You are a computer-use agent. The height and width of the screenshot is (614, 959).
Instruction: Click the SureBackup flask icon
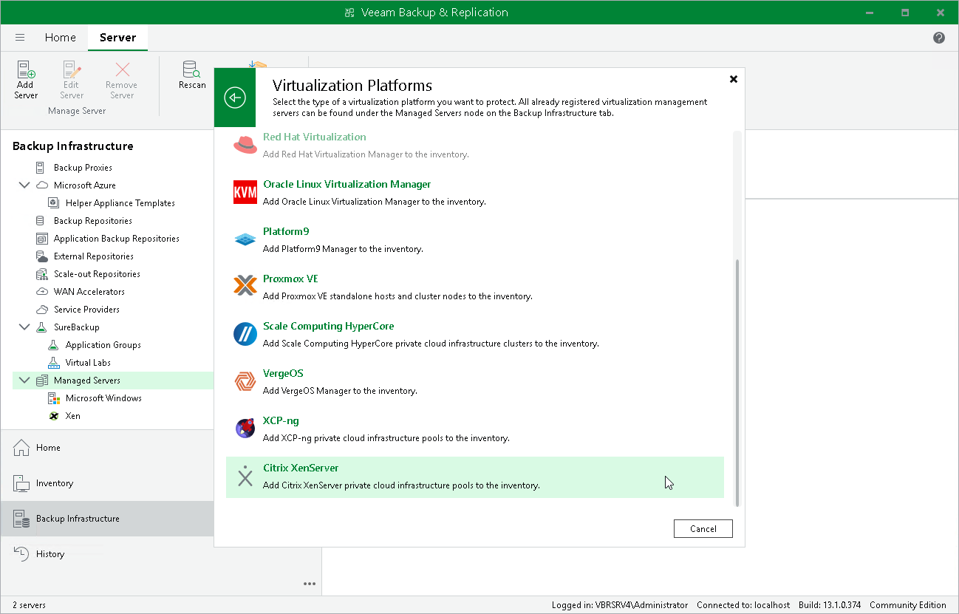41,327
